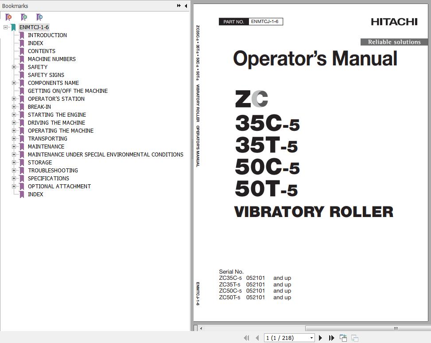Click the delete bookmark icon
Image resolution: width=431 pixels, height=343 pixels.
click(x=8, y=17)
